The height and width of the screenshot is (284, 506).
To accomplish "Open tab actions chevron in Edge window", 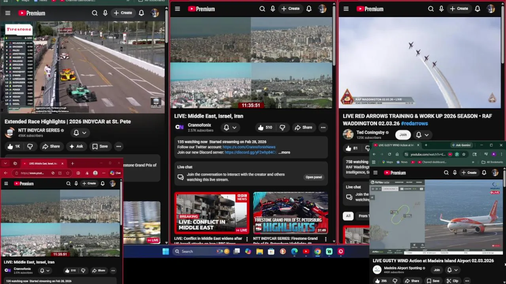I will click(5, 163).
